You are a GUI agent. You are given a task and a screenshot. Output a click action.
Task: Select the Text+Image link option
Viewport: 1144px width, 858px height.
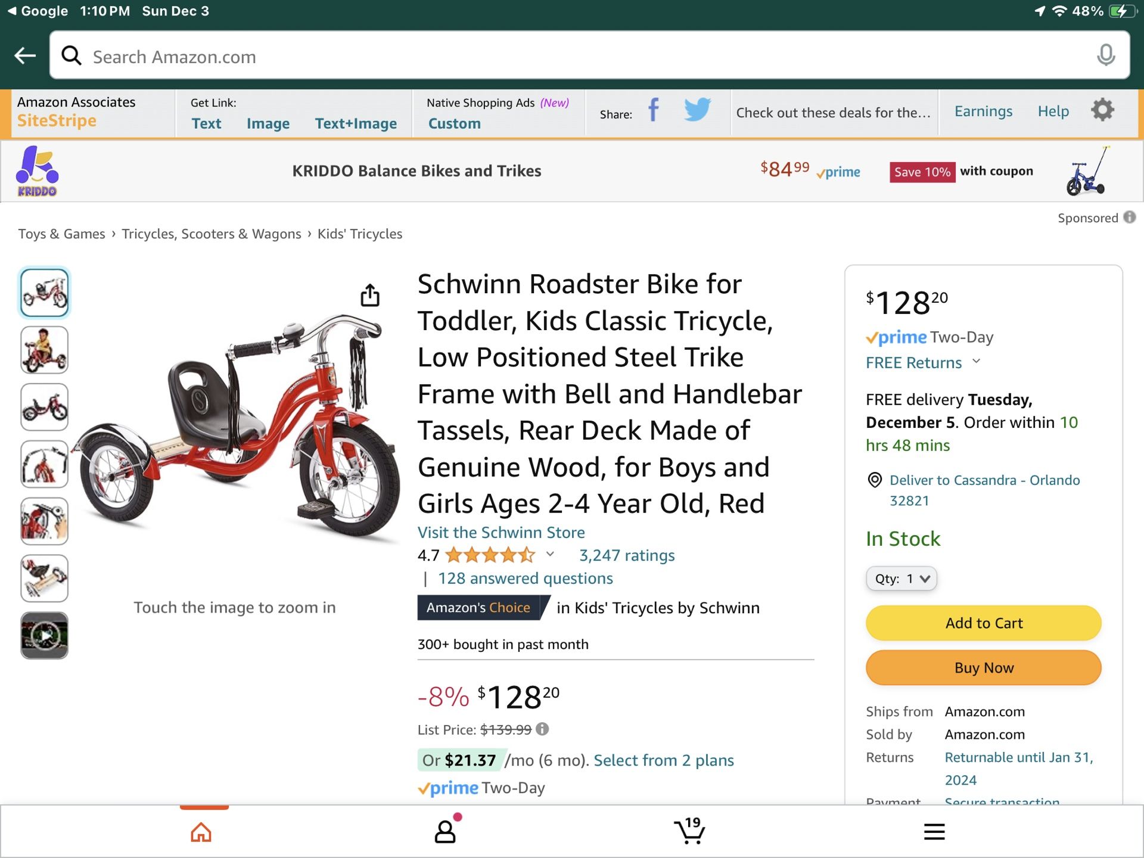click(x=356, y=123)
